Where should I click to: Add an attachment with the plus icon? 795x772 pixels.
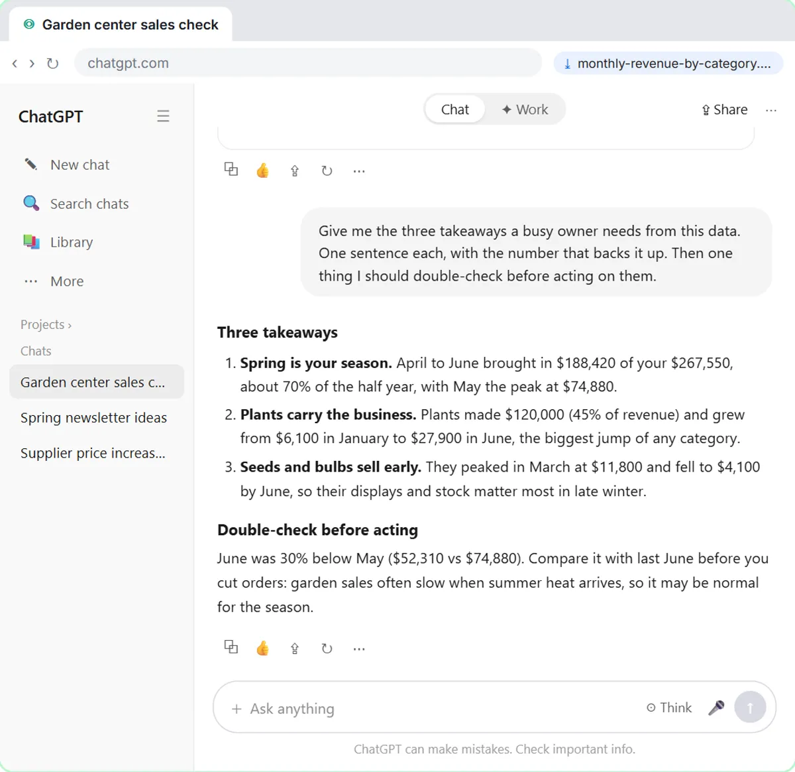(x=237, y=709)
